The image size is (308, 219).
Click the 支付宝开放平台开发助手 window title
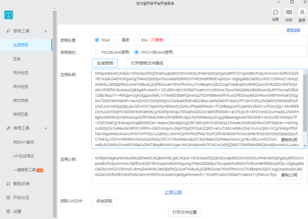[x=155, y=4]
